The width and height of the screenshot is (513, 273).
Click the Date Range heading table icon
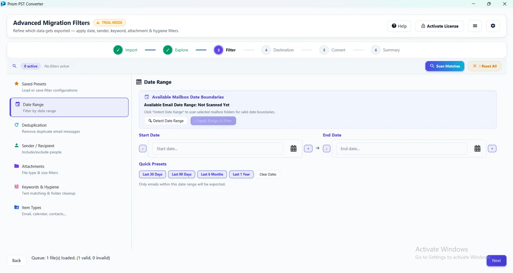click(139, 82)
